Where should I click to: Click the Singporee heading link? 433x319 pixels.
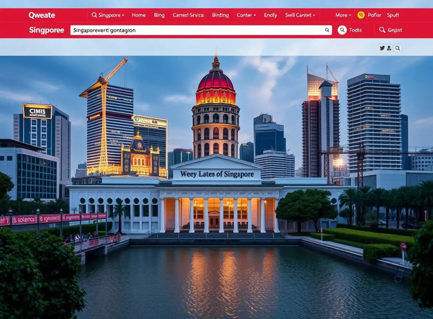47,30
